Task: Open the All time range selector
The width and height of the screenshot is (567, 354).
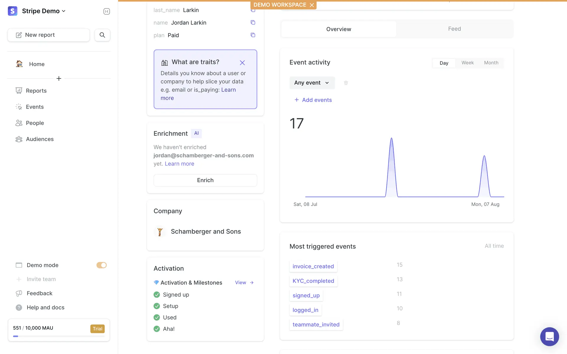Action: 494,246
